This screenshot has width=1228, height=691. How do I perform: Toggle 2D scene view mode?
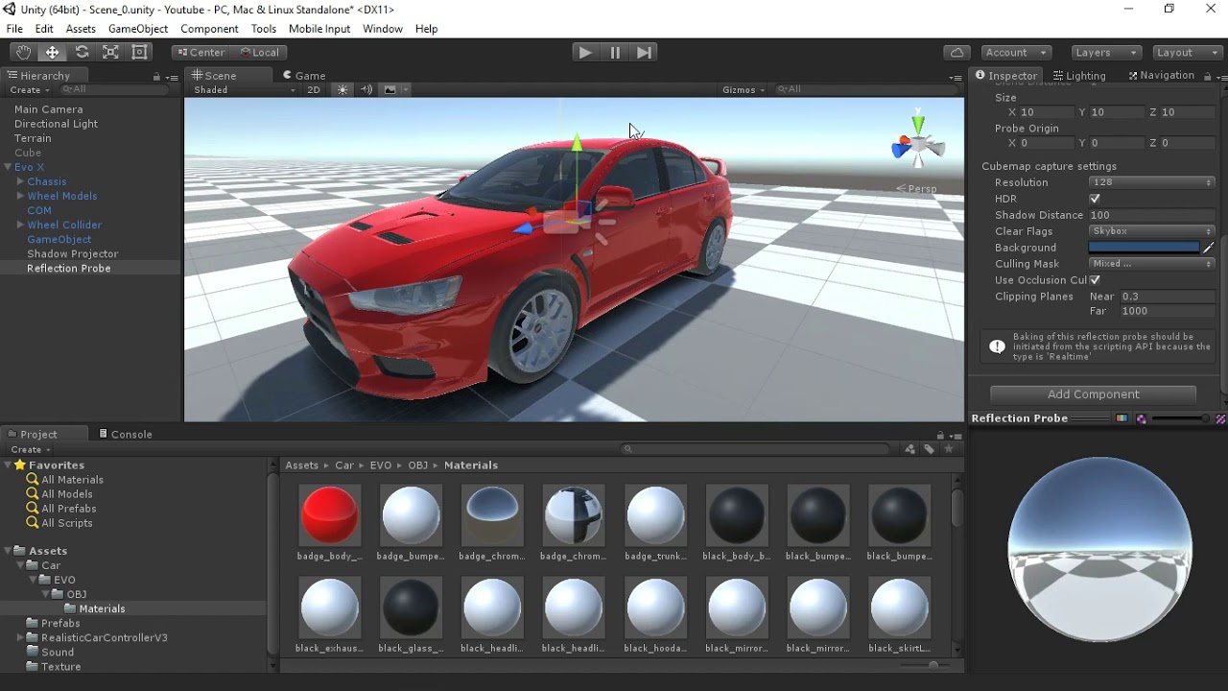point(314,89)
